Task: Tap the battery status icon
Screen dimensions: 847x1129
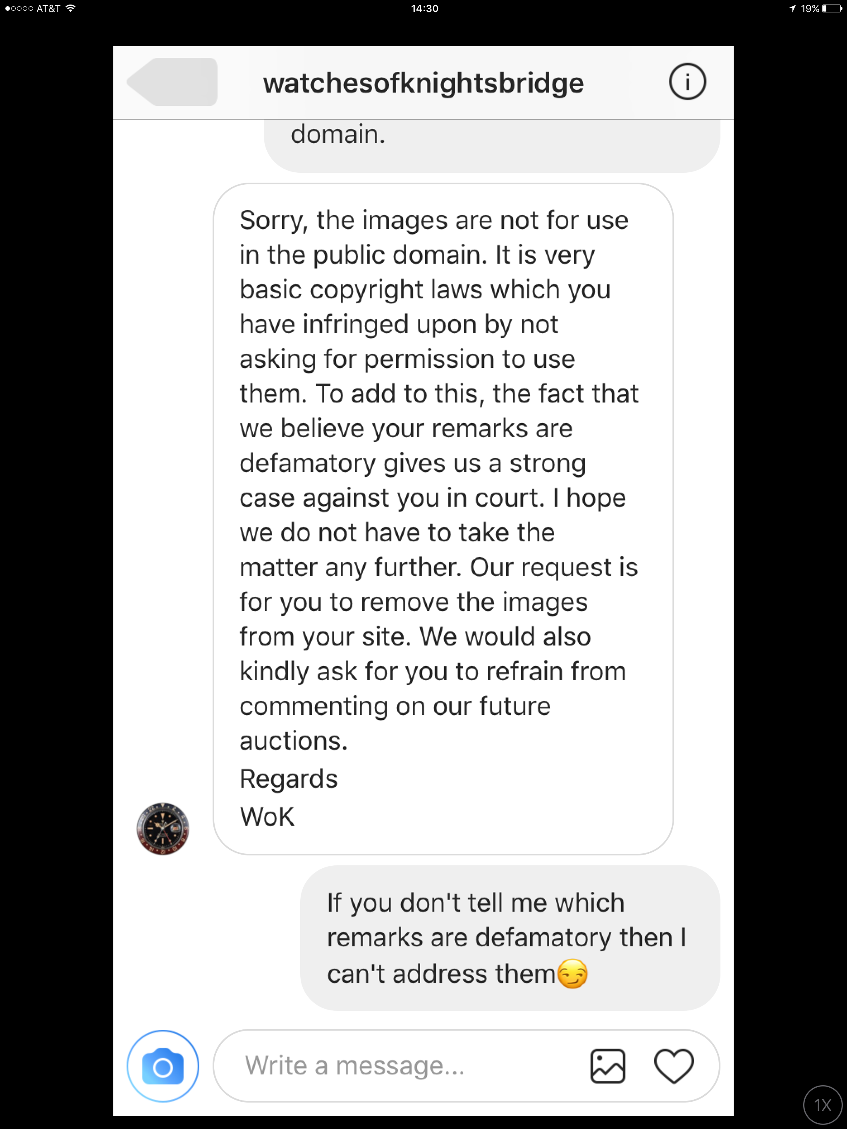Action: 832,8
